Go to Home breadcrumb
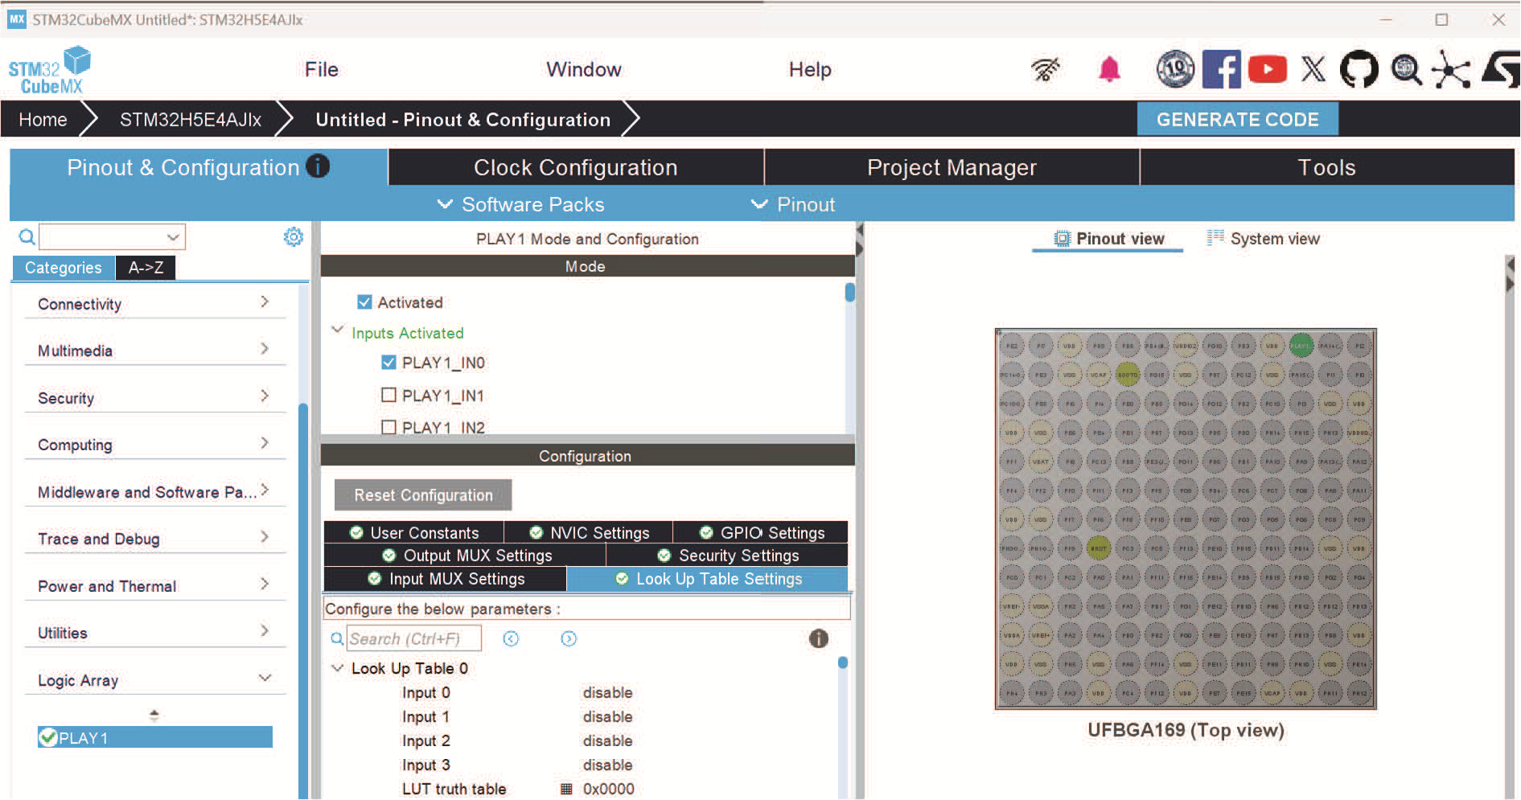The width and height of the screenshot is (1521, 800). click(x=43, y=120)
